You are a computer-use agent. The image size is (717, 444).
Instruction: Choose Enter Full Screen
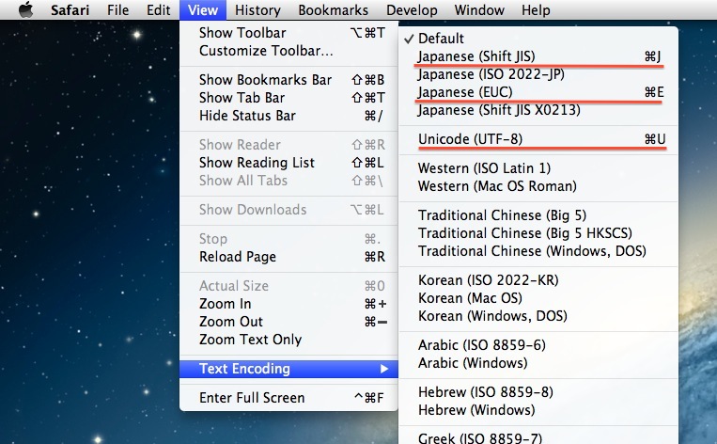pyautogui.click(x=289, y=398)
